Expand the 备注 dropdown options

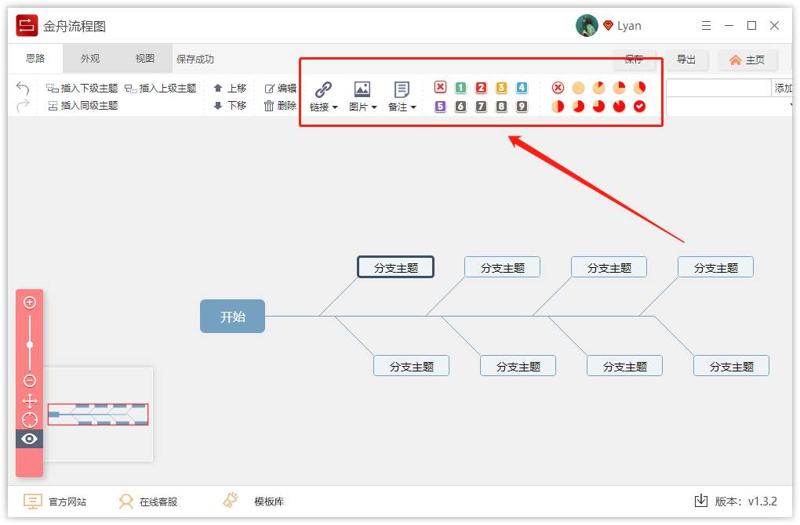tap(415, 107)
